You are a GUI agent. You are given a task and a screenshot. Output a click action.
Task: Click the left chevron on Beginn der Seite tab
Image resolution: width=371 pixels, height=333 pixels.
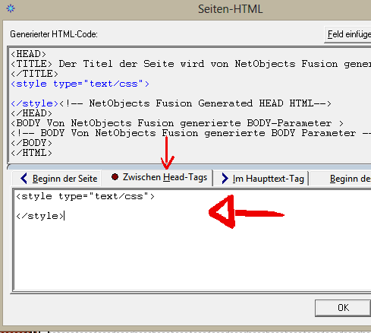(x=24, y=179)
